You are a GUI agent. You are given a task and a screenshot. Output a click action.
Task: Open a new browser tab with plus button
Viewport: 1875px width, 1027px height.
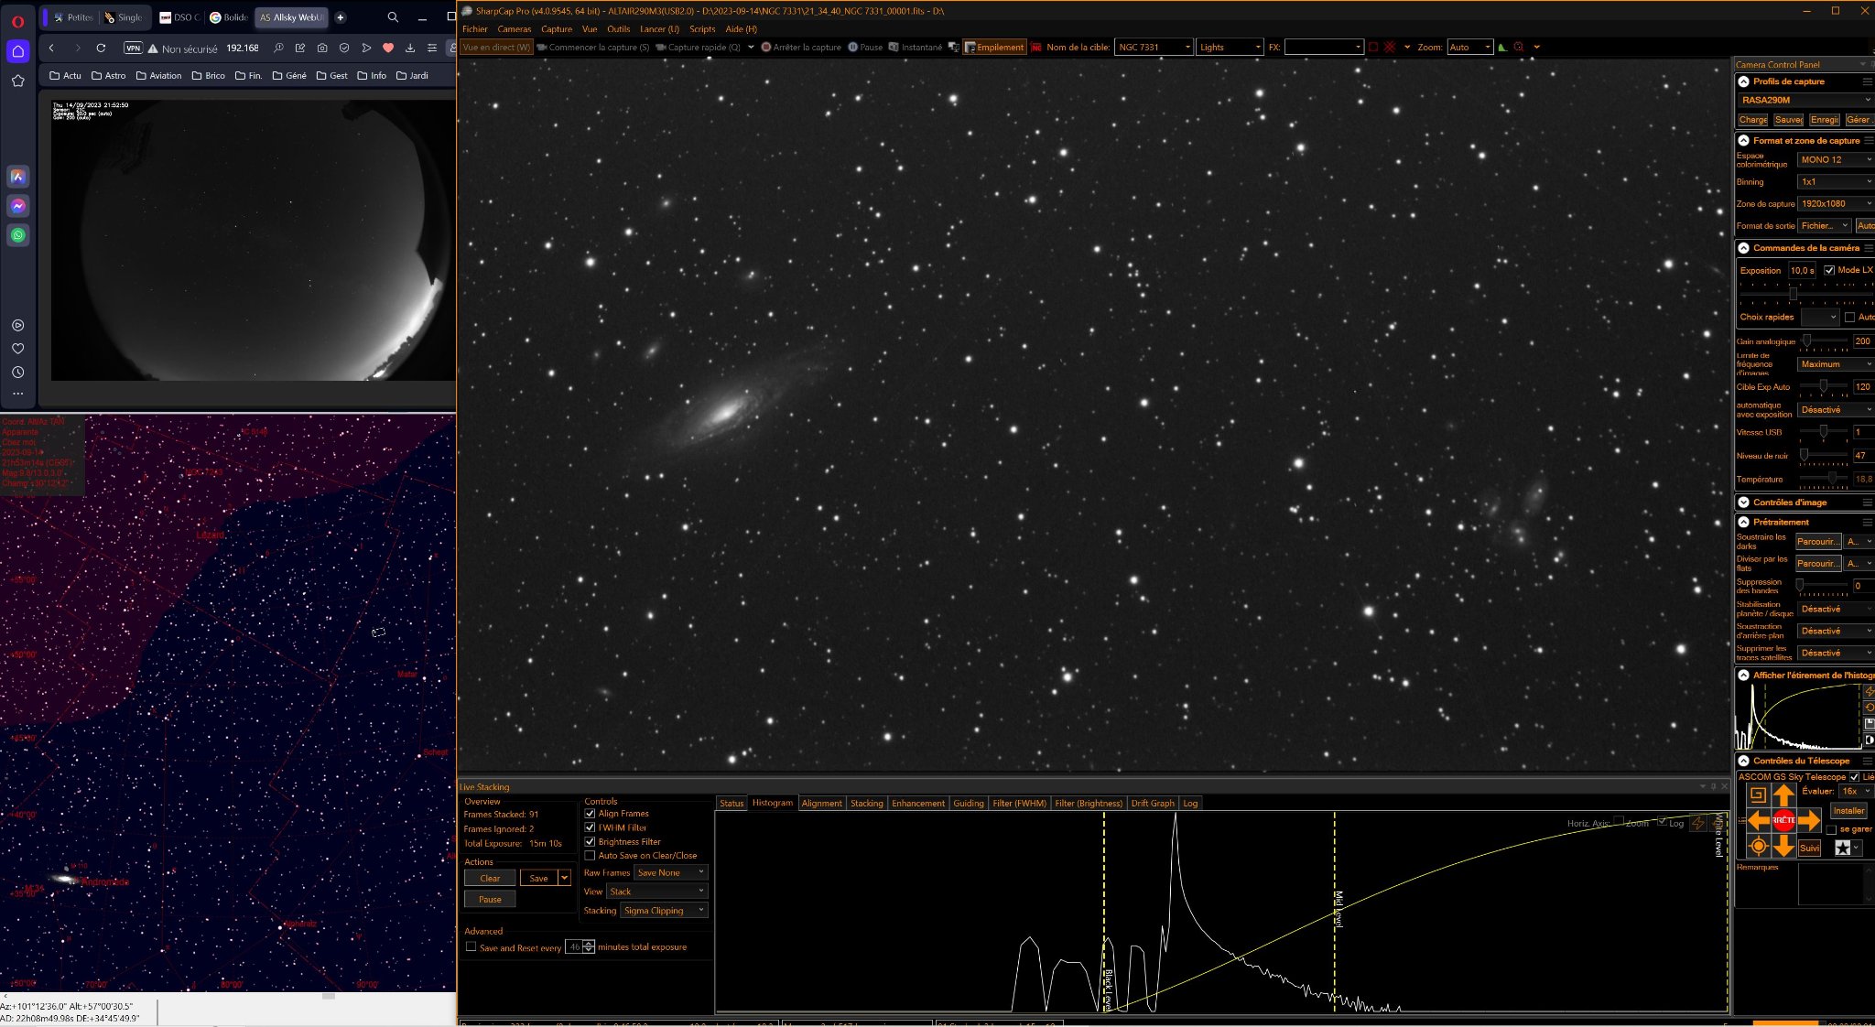point(341,17)
